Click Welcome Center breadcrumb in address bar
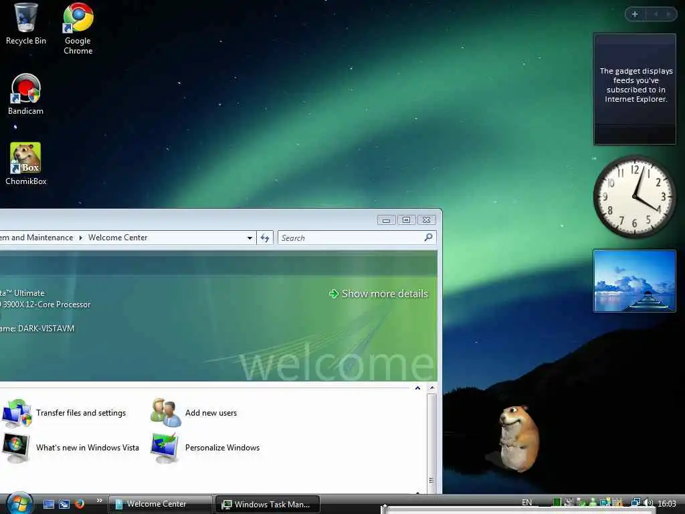 [x=118, y=238]
